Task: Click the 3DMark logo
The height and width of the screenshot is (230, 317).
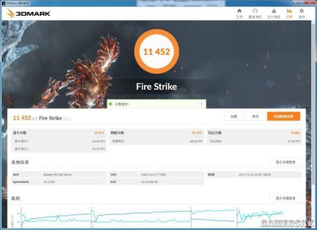Action: tap(29, 13)
